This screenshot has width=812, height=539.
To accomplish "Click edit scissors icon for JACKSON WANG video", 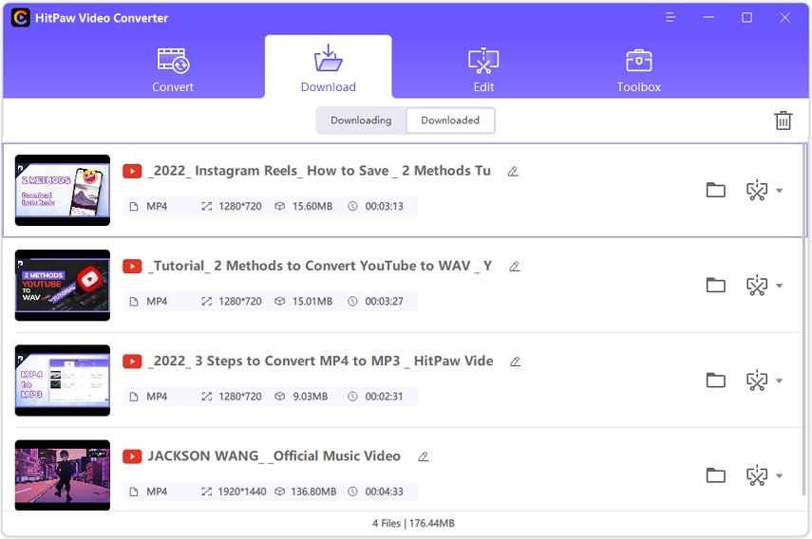I will (757, 475).
